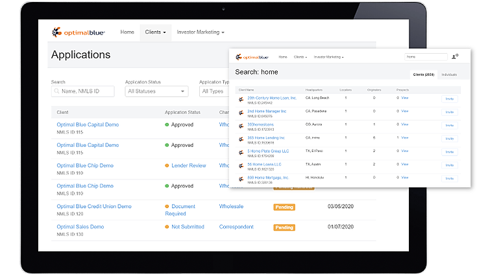488x274 pixels.
Task: Click the company icon beside 20th Century Home Loan
Action: pyautogui.click(x=241, y=100)
